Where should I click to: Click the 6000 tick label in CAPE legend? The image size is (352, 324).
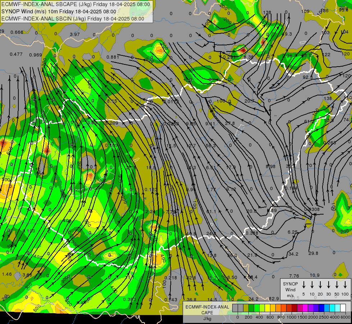346,317
